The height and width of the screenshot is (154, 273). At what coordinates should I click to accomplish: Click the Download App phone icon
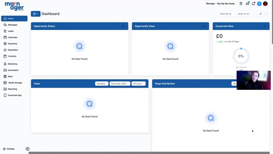[x=5, y=95]
